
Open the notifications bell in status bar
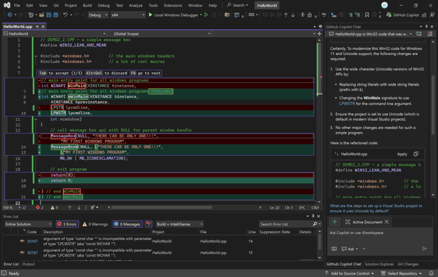432,273
